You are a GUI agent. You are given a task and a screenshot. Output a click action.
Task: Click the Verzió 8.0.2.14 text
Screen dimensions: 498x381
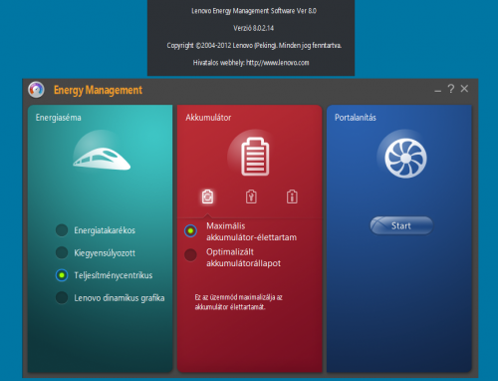[254, 28]
